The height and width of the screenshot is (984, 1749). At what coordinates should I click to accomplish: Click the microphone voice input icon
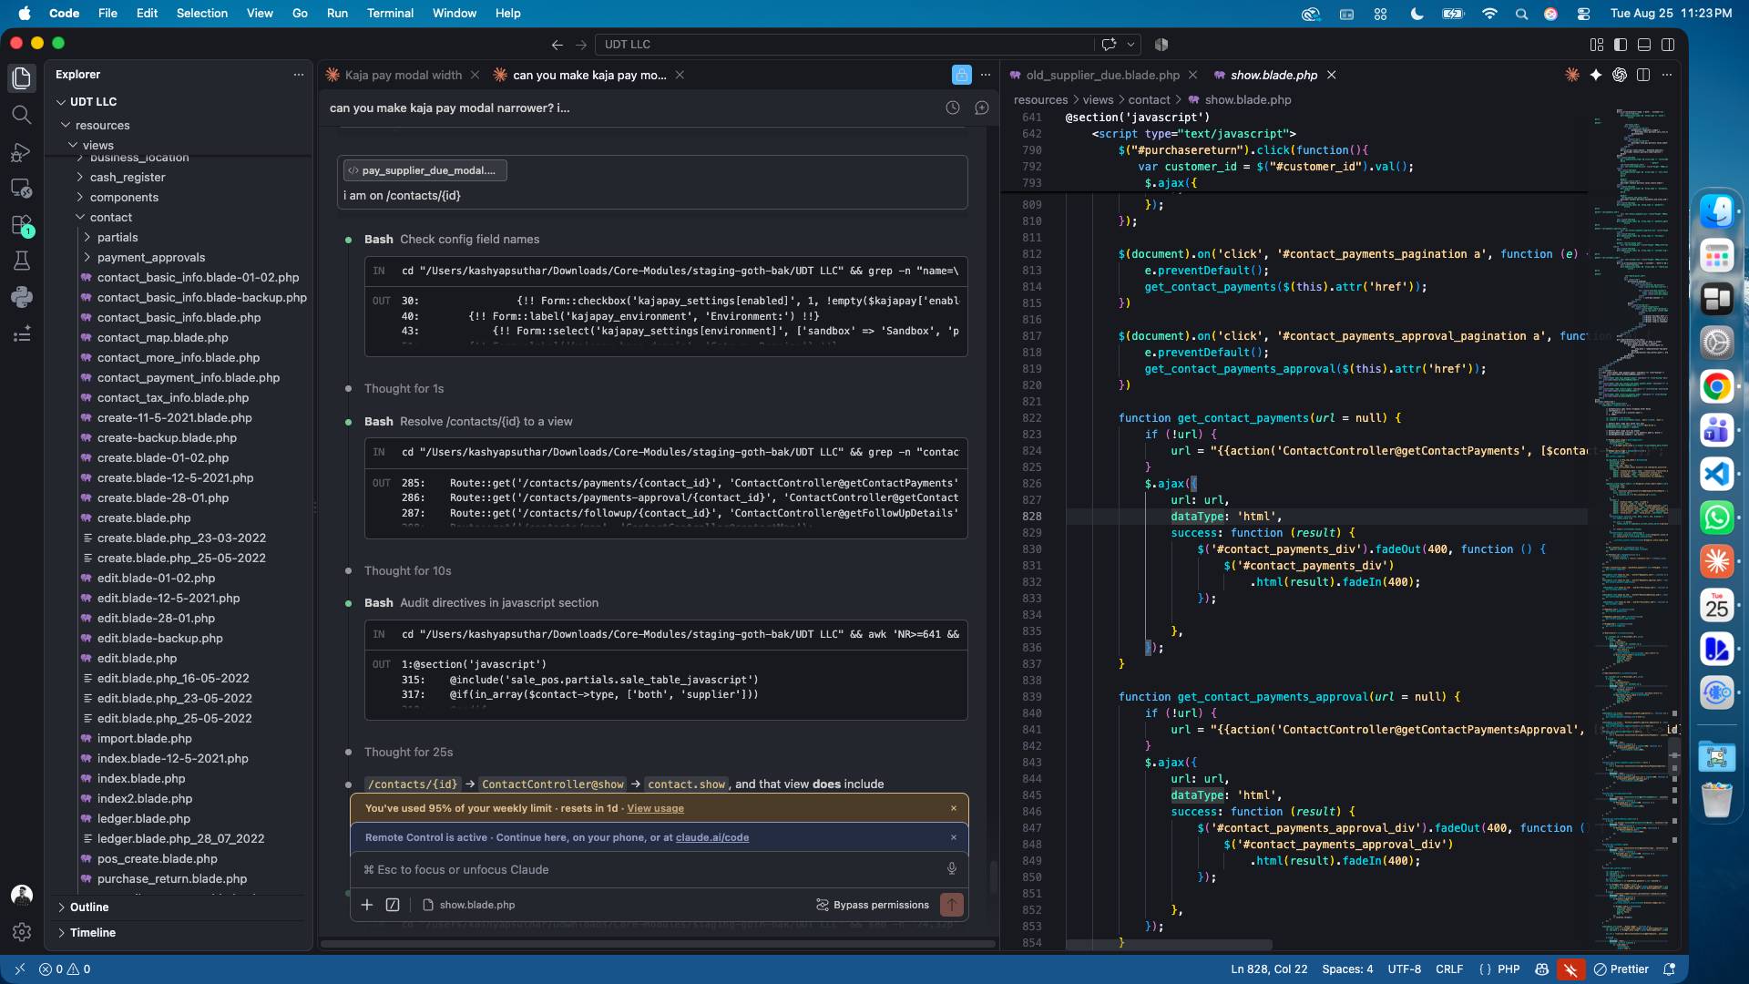[x=952, y=869]
